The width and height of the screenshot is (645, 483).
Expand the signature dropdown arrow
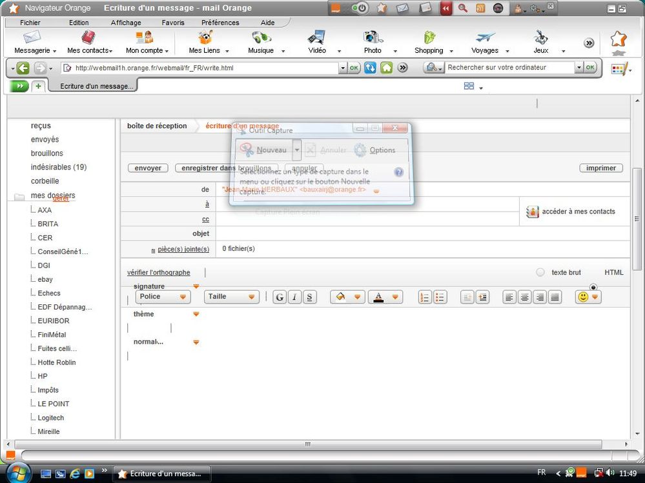tap(196, 286)
